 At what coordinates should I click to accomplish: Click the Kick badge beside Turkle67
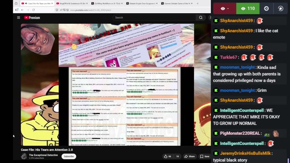216,58
